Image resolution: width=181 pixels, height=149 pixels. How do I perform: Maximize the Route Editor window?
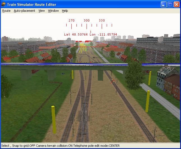170,4
